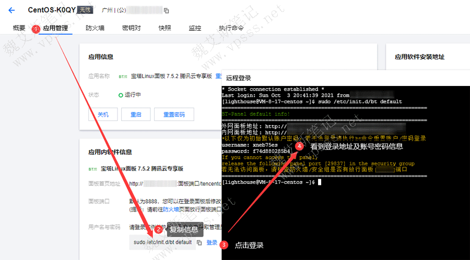Select the 应用管理 tab

[x=55, y=28]
